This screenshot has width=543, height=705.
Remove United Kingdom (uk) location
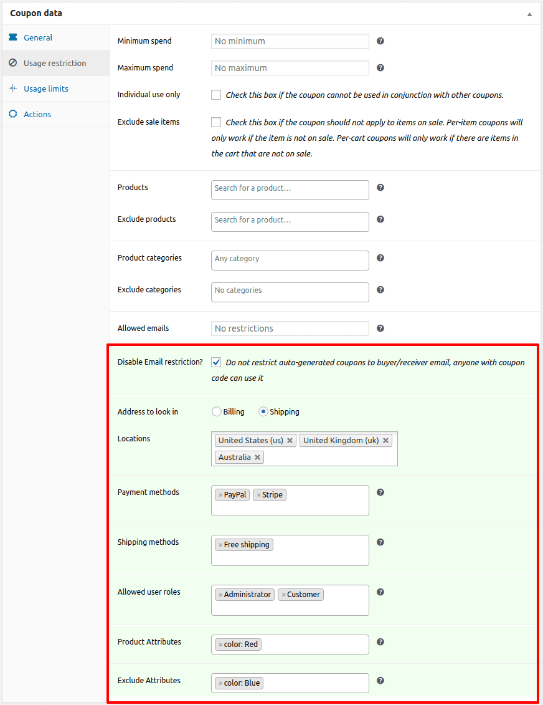click(x=386, y=441)
